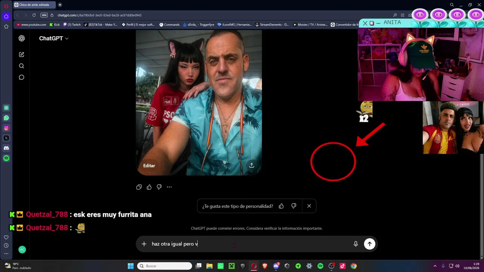Open history clock in Opera sidebar

[6, 246]
